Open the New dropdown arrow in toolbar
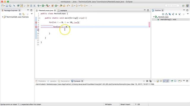190x106 pixels. [4, 6]
